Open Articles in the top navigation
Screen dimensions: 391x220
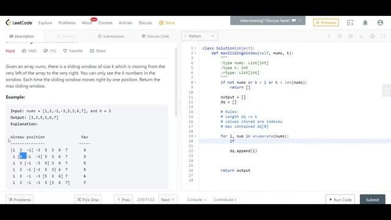[x=125, y=23]
